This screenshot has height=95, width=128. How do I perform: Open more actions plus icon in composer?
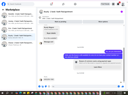point(39,87)
